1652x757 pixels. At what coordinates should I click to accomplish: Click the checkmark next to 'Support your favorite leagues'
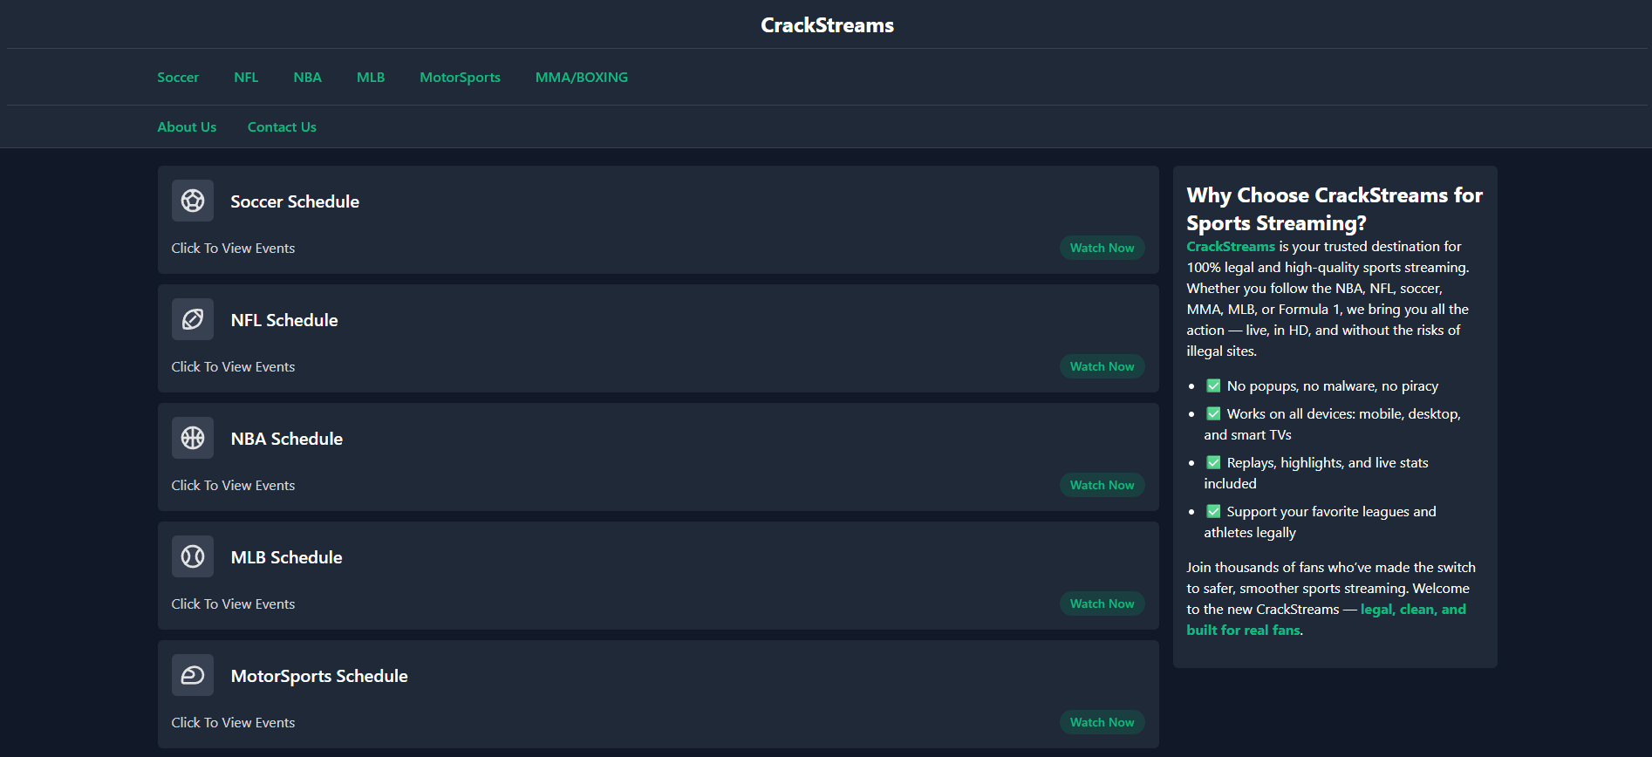coord(1212,510)
